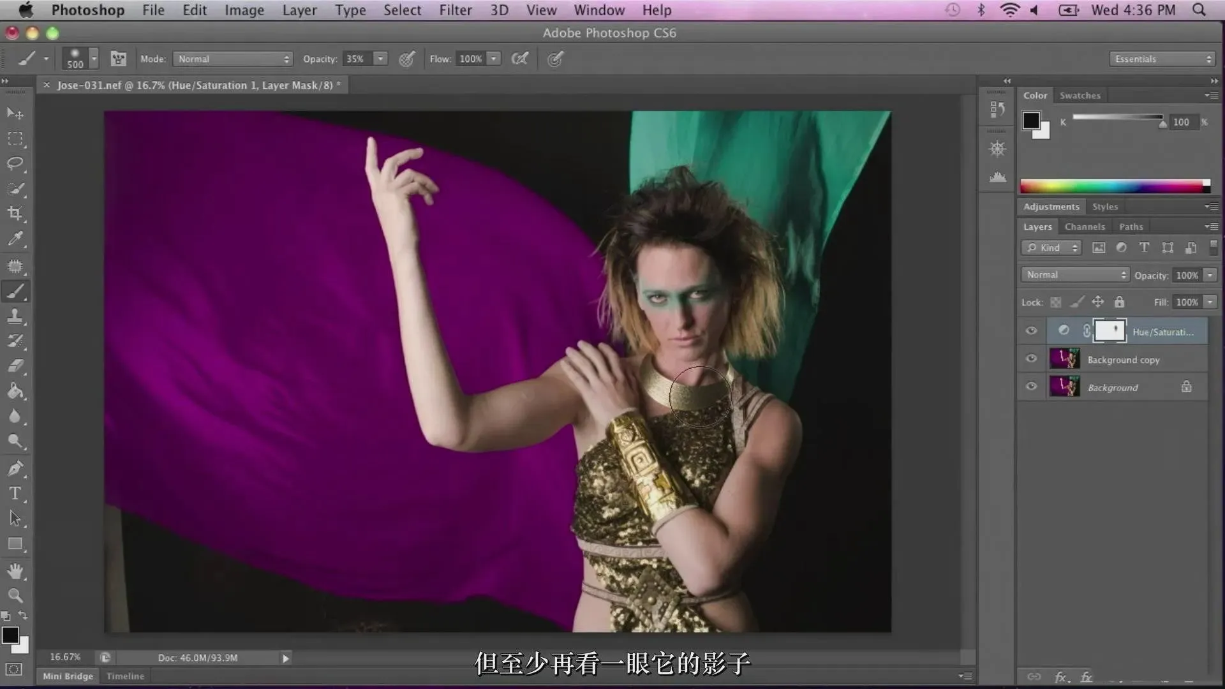Select the Zoom tool in toolbar
The width and height of the screenshot is (1225, 689).
(15, 596)
